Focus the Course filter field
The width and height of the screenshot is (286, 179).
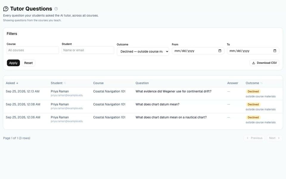pos(33,50)
